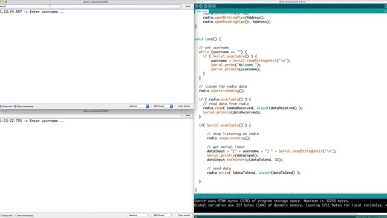
Task: Click the Arduino Upload sketch icon
Action: tap(201, 6)
